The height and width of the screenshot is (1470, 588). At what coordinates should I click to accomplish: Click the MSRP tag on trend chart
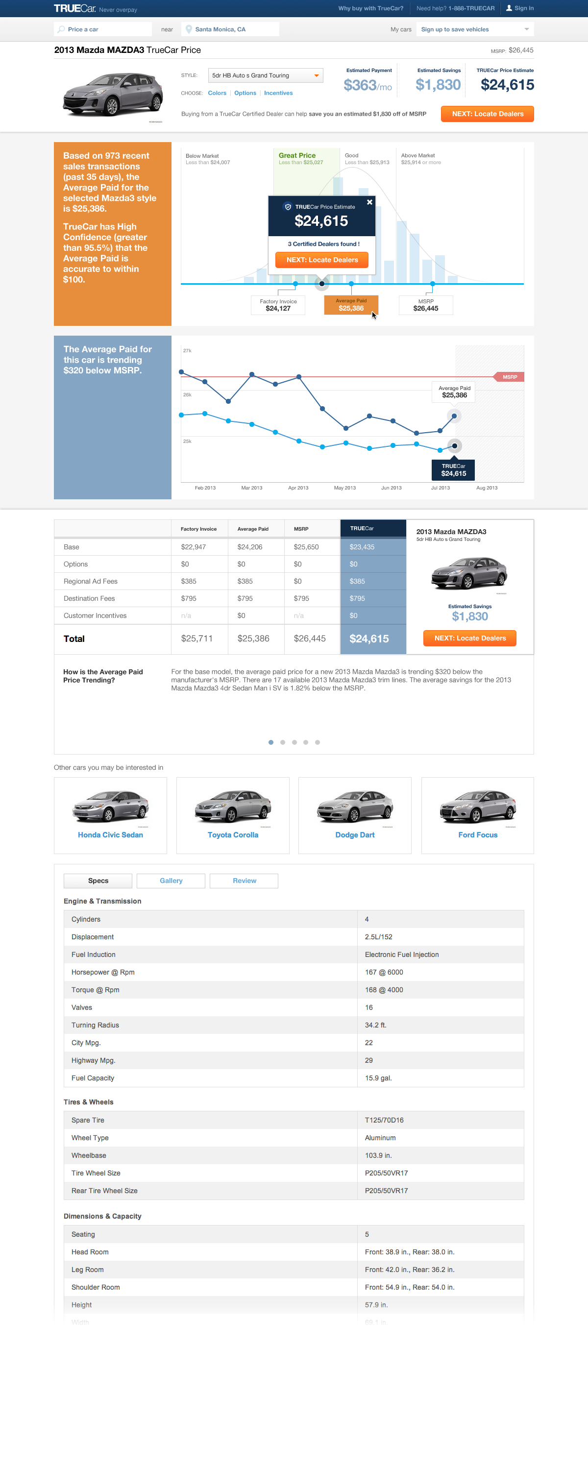pyautogui.click(x=509, y=377)
